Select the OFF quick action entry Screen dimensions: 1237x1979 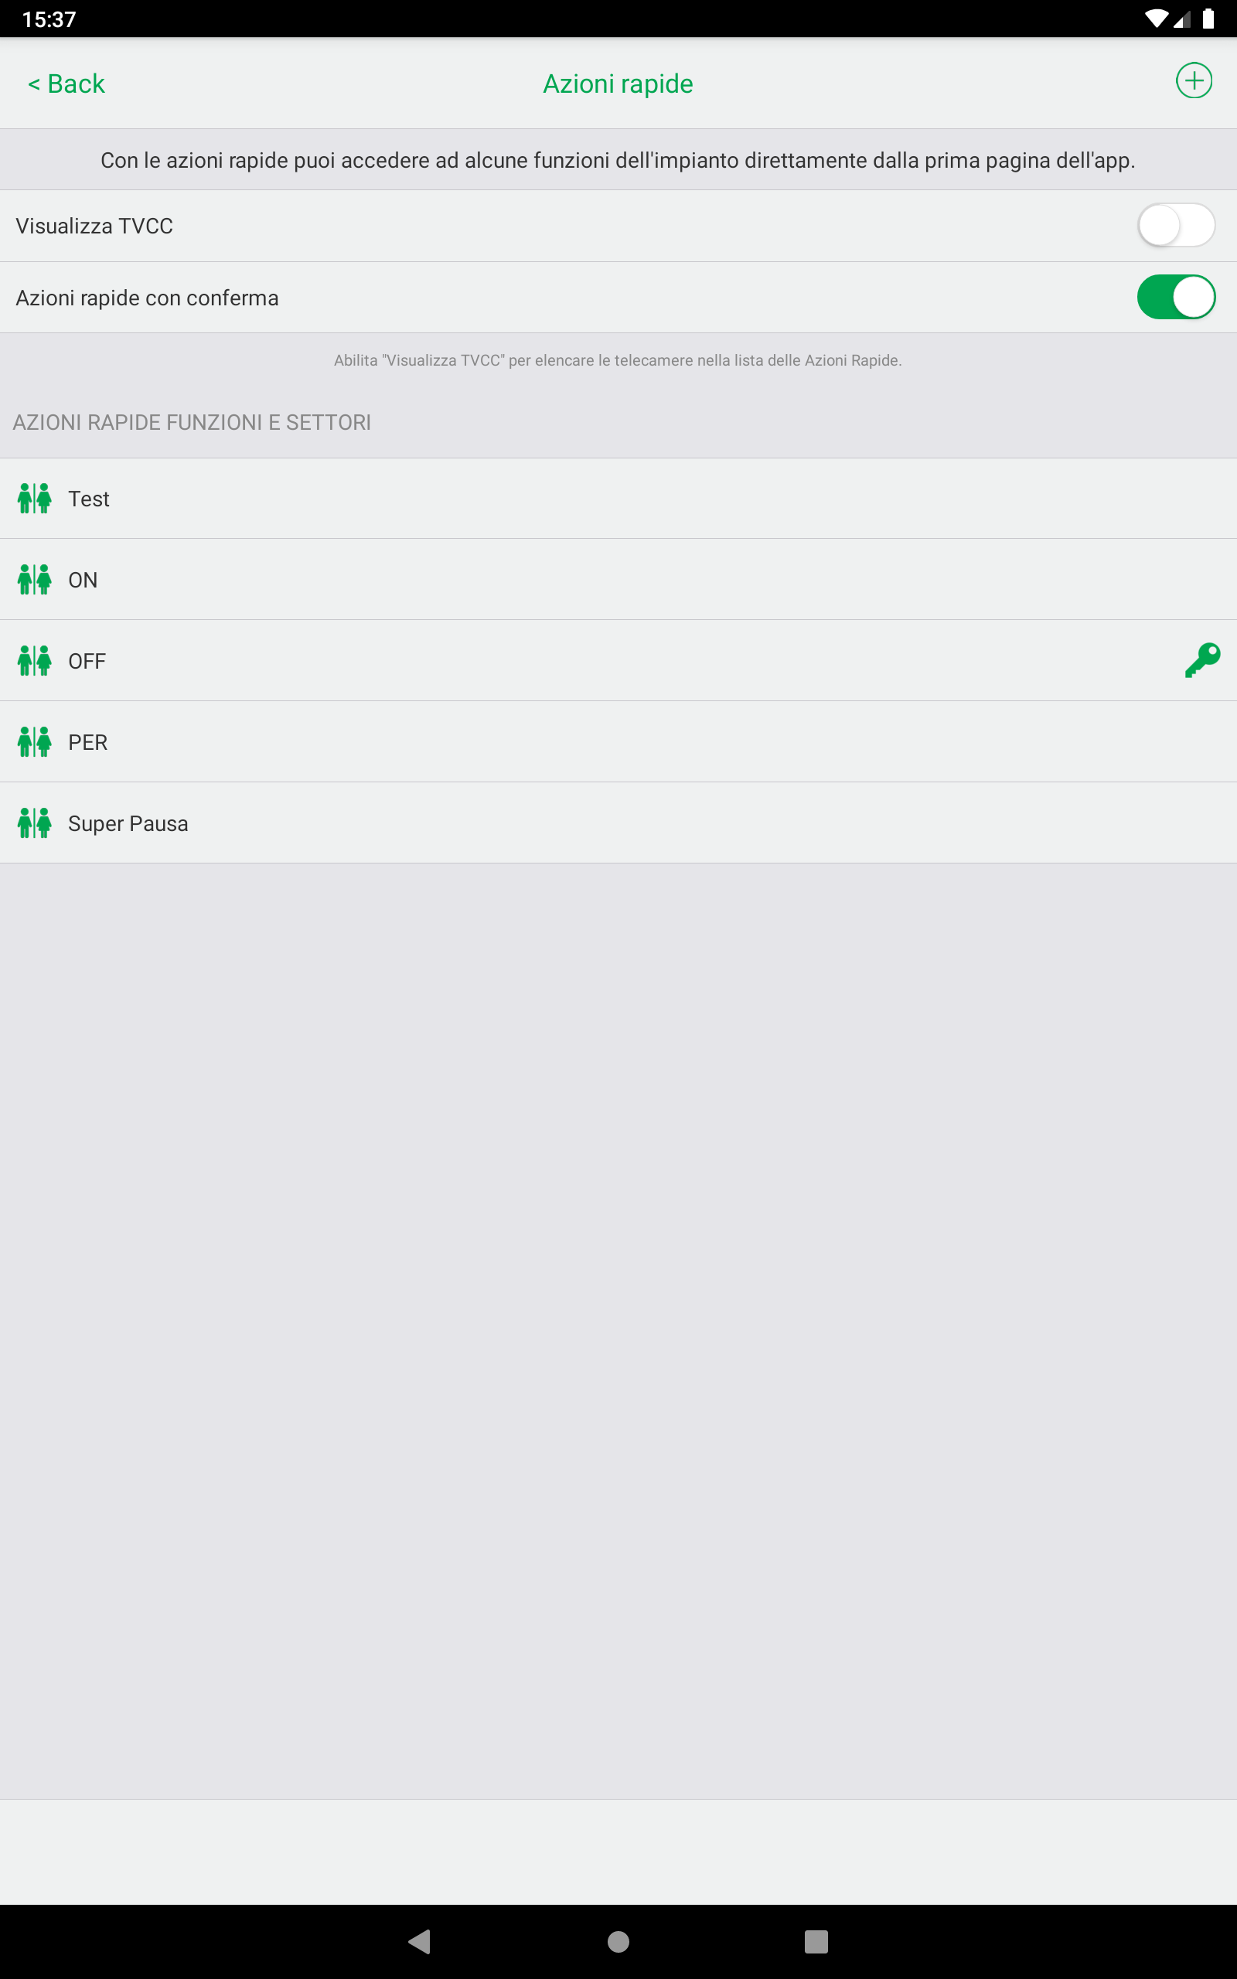[618, 660]
